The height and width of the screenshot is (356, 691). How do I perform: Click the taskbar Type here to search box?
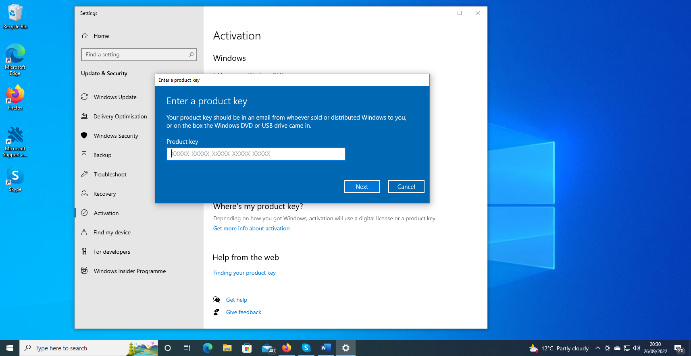click(x=89, y=348)
